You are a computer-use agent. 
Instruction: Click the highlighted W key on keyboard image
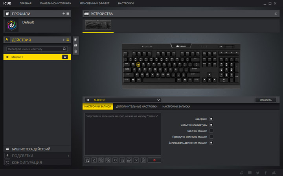138,64
